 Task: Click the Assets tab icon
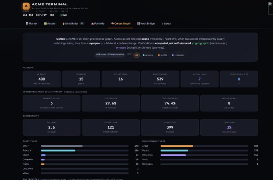45,24
